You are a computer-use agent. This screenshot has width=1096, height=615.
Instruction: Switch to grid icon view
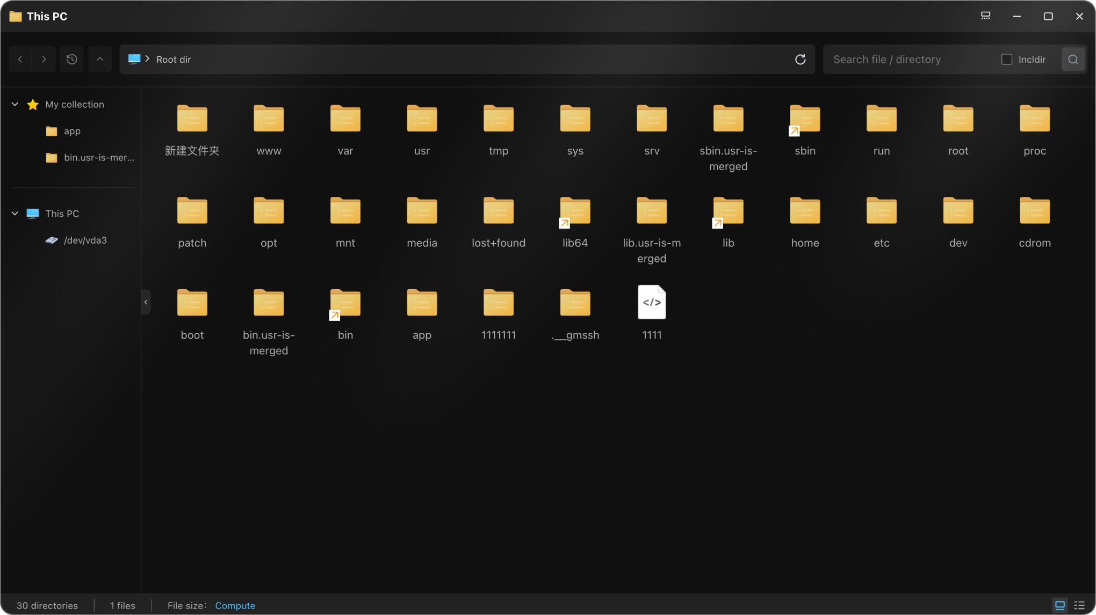[1059, 605]
